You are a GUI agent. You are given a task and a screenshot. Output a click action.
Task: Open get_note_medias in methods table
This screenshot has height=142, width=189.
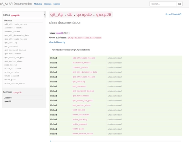tap(81, 96)
